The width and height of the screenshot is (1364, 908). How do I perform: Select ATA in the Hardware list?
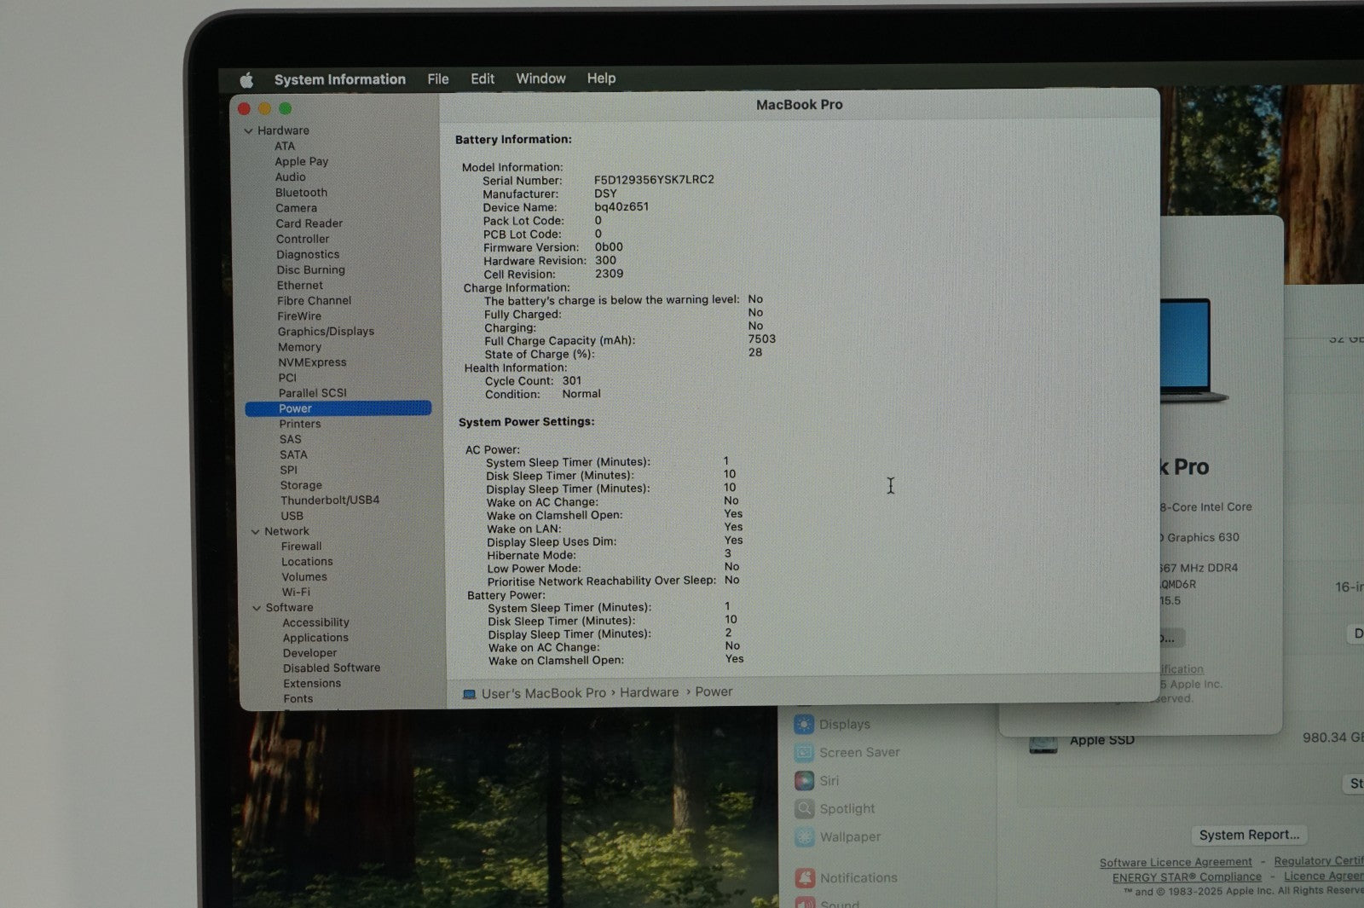(x=285, y=147)
